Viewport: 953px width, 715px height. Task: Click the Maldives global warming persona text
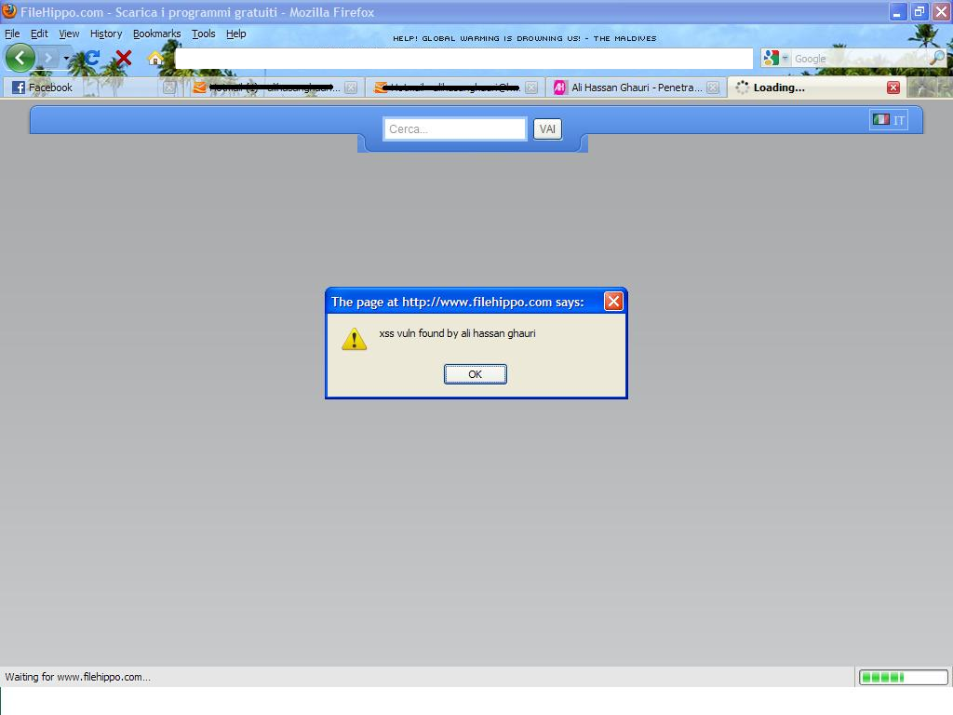pyautogui.click(x=525, y=38)
